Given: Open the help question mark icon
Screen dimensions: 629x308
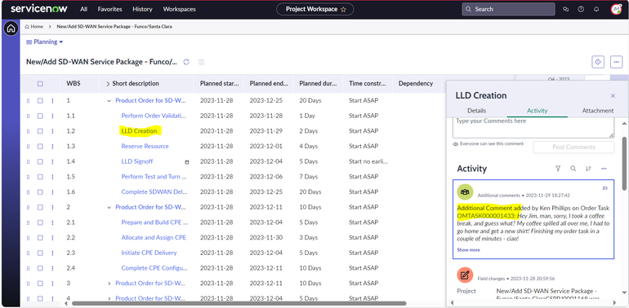Looking at the screenshot, I should [x=581, y=9].
